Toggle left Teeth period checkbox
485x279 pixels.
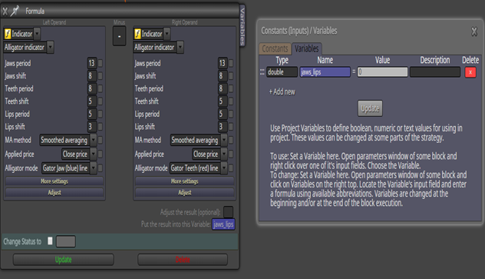point(100,89)
